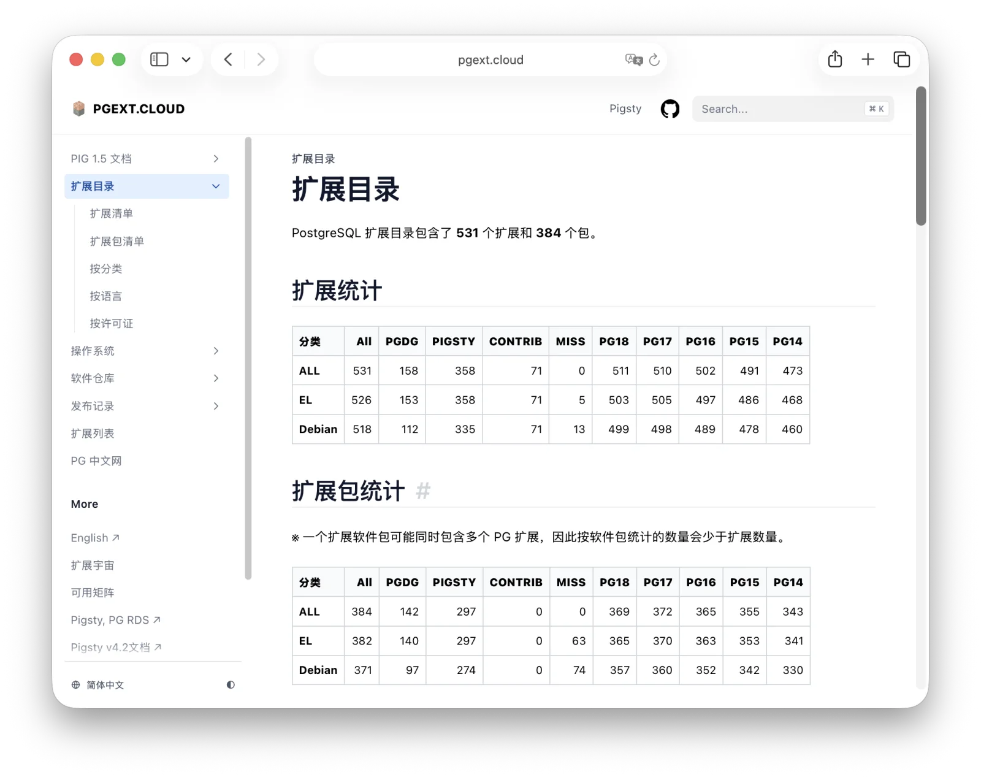Reload the pgext.cloud page

pyautogui.click(x=654, y=59)
